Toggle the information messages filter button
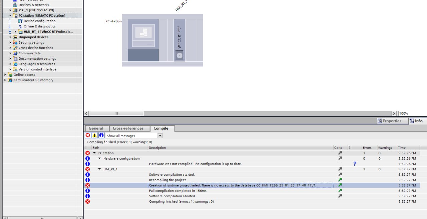 click(101, 135)
